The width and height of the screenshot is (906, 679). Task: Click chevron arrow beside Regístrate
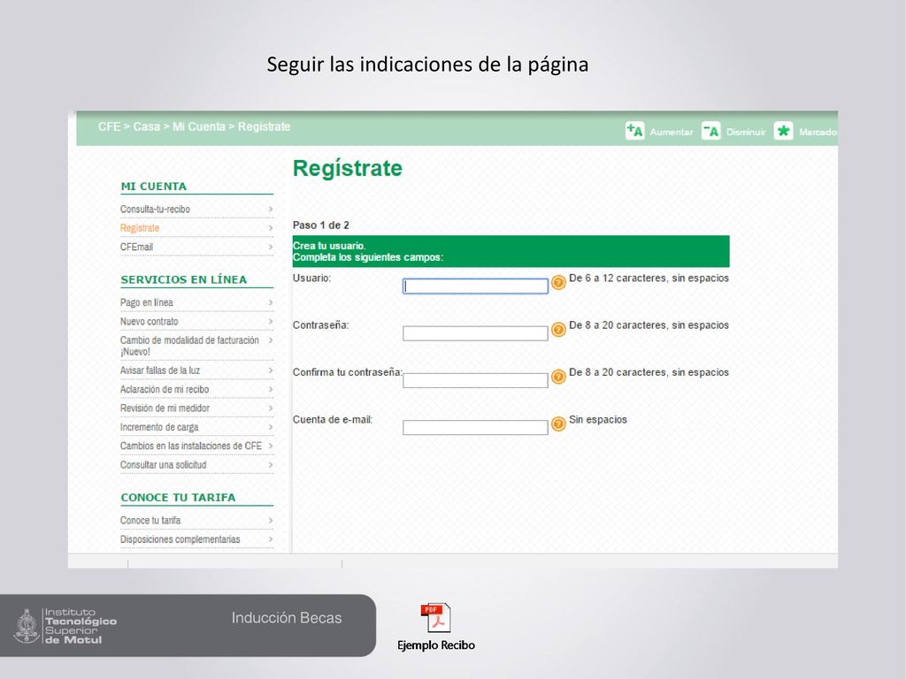[x=271, y=229]
